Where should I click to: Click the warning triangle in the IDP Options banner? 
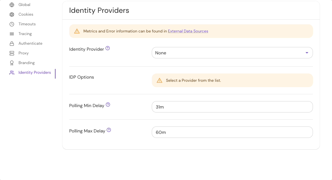(x=159, y=80)
